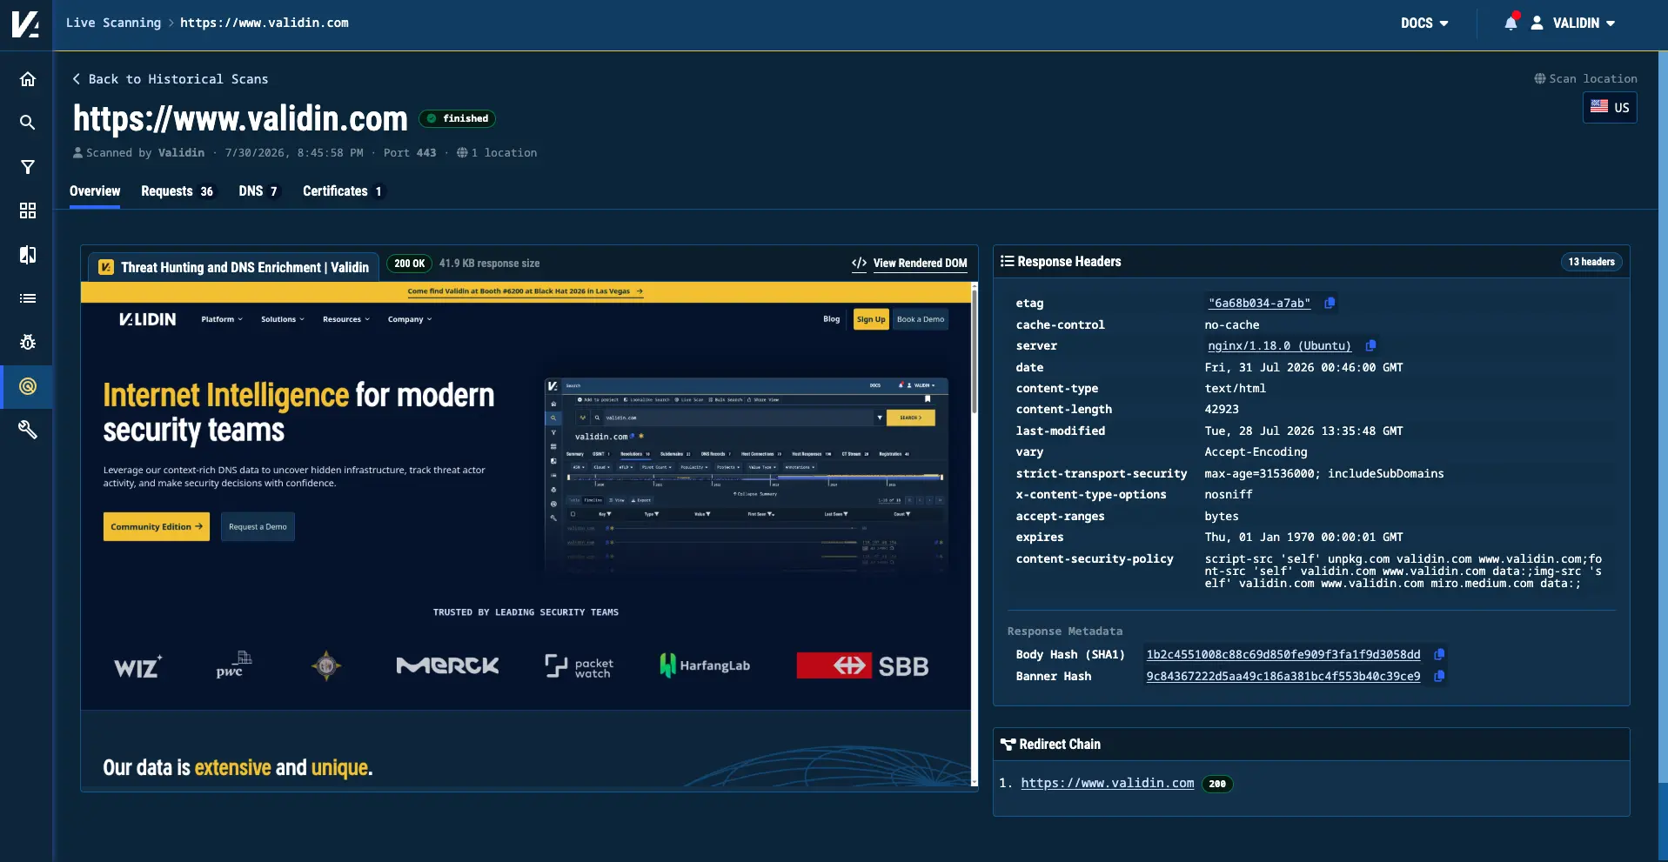1668x862 pixels.
Task: Click the content-security-policy header name
Action: (1095, 558)
